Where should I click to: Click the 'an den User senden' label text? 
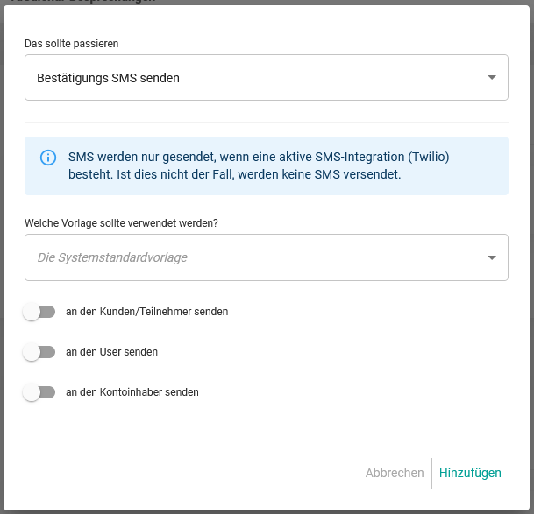(x=111, y=352)
